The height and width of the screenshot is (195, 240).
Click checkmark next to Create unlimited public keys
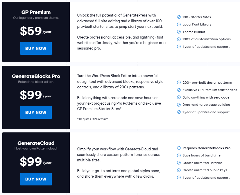click(179, 170)
